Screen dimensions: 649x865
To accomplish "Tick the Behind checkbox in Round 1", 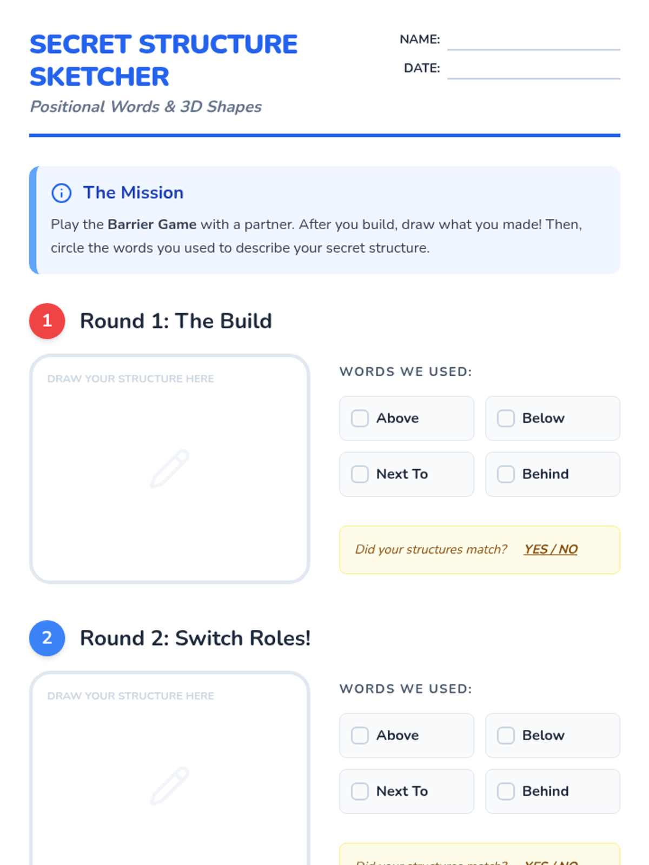I will click(x=506, y=474).
